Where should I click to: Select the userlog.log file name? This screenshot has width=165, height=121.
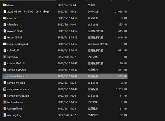pos(14,115)
